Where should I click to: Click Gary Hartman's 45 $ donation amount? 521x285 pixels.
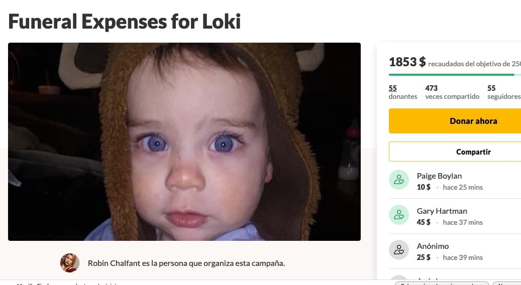coord(424,222)
